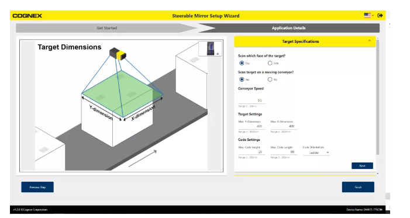Go back with Previous Step button

point(37,187)
